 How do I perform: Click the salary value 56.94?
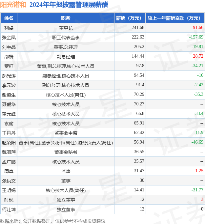(x=139, y=142)
